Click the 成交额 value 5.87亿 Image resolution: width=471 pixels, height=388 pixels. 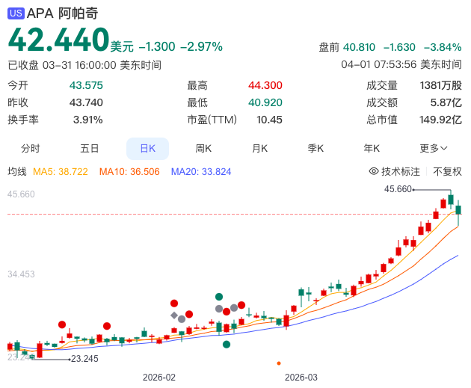pyautogui.click(x=446, y=102)
